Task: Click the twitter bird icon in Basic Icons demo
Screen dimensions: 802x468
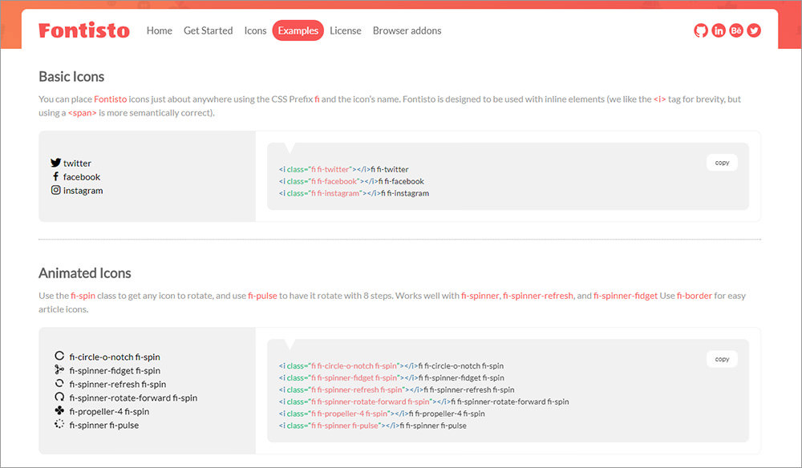Action: point(56,163)
